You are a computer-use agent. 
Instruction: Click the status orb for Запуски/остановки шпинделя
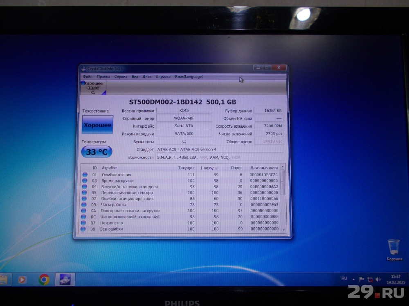tap(84, 186)
